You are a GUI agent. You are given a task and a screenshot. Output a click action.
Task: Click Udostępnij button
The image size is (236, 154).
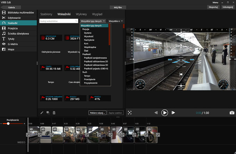pyautogui.click(x=228, y=7)
